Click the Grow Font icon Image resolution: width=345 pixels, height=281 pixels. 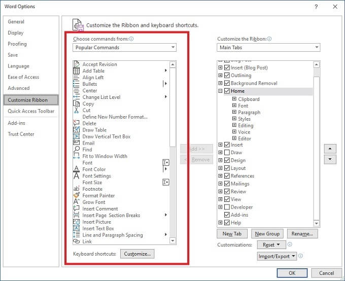(76, 202)
